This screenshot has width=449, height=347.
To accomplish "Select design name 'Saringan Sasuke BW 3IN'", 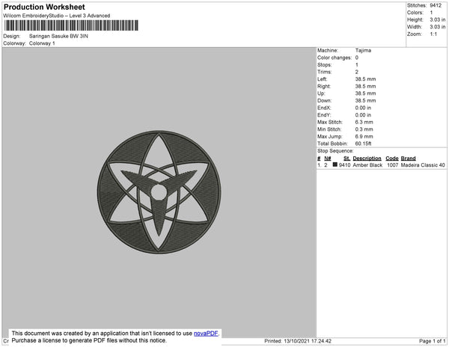I will 58,36.
